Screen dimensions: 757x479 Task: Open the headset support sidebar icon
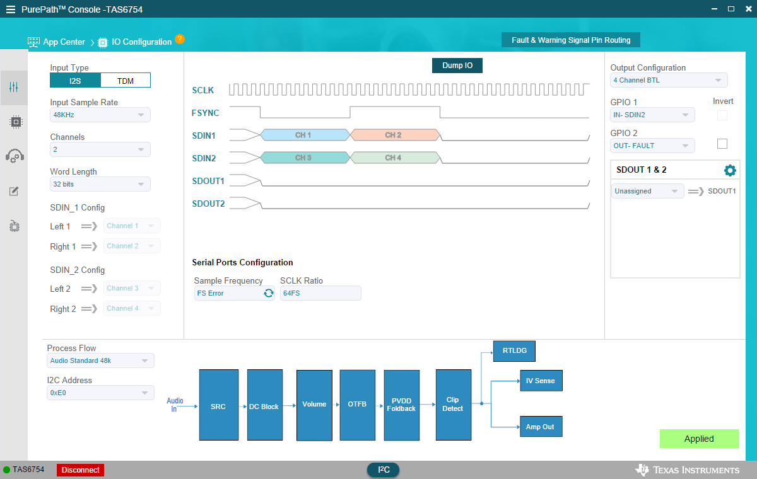(x=15, y=156)
